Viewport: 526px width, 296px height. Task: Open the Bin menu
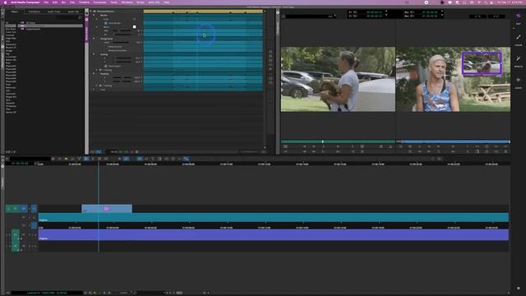(x=63, y=2)
